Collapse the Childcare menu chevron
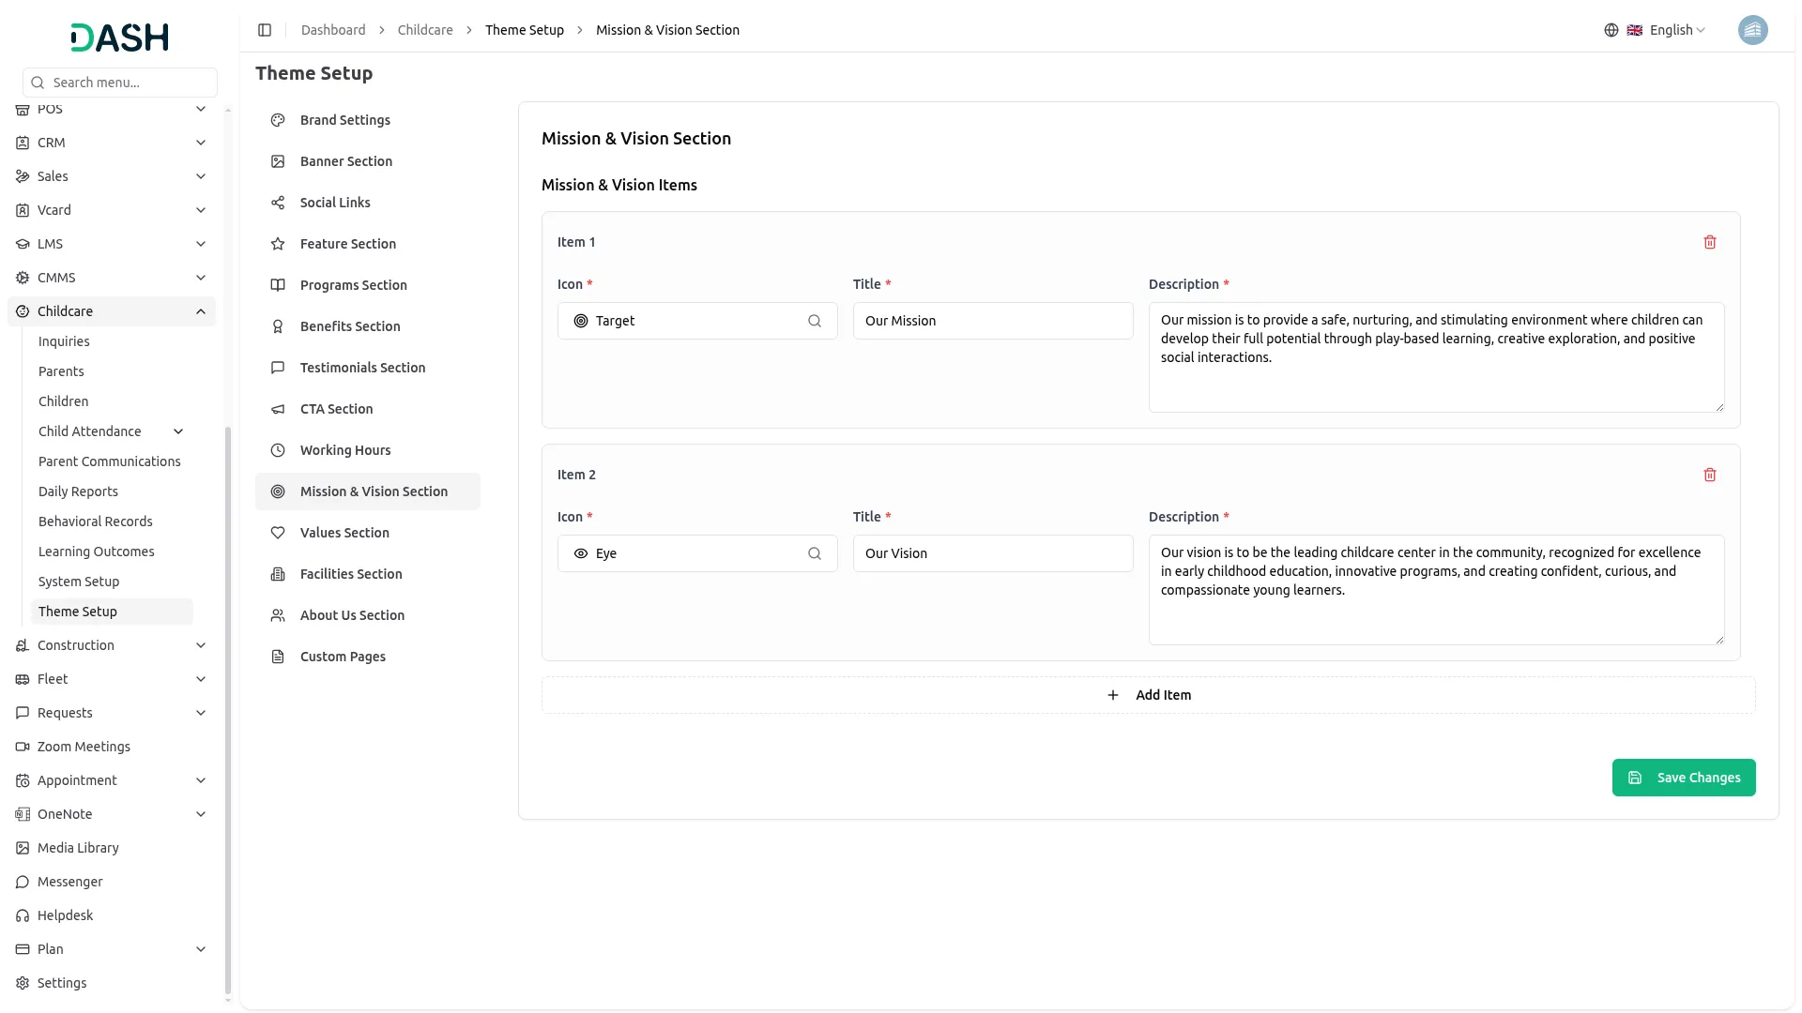This screenshot has width=1802, height=1013. coord(201,311)
